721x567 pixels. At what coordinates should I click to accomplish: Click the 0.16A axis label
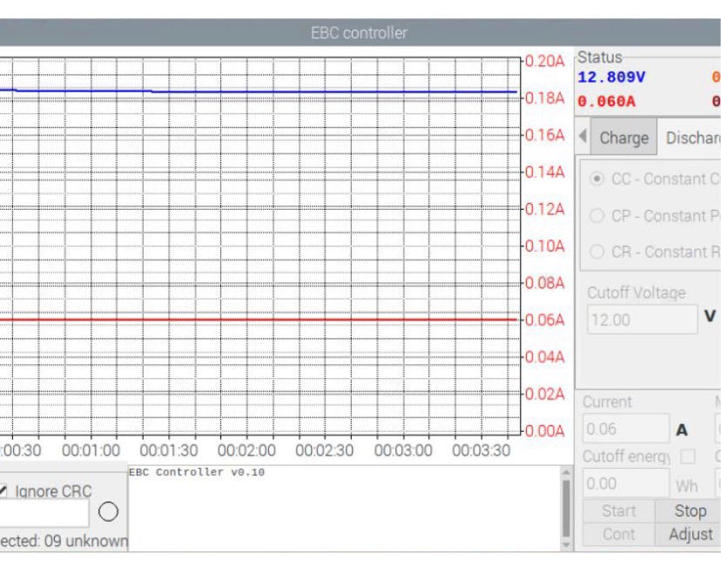[x=544, y=135]
